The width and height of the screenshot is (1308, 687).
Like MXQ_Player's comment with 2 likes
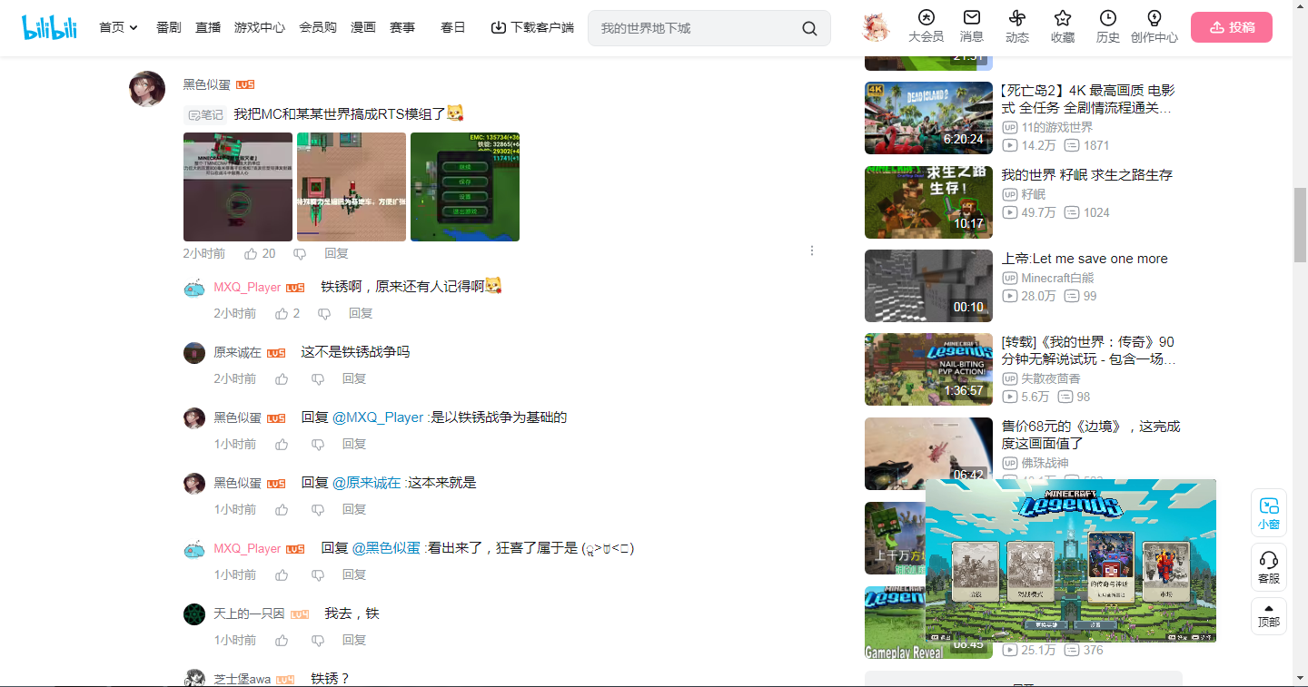[x=282, y=313]
